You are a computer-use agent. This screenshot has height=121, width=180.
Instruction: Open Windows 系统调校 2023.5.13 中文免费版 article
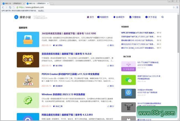(63, 94)
